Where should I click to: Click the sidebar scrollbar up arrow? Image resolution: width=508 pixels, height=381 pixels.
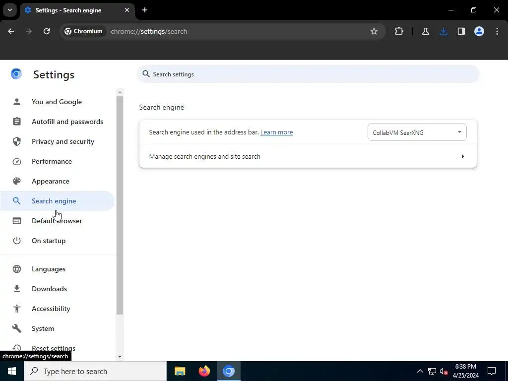point(120,92)
